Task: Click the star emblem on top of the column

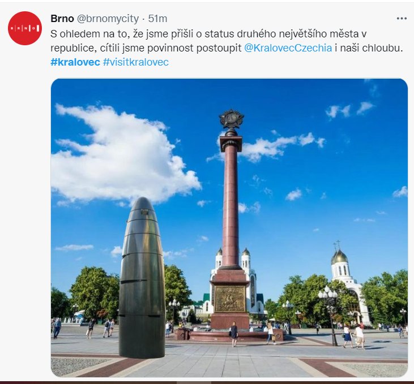Action: coord(232,119)
